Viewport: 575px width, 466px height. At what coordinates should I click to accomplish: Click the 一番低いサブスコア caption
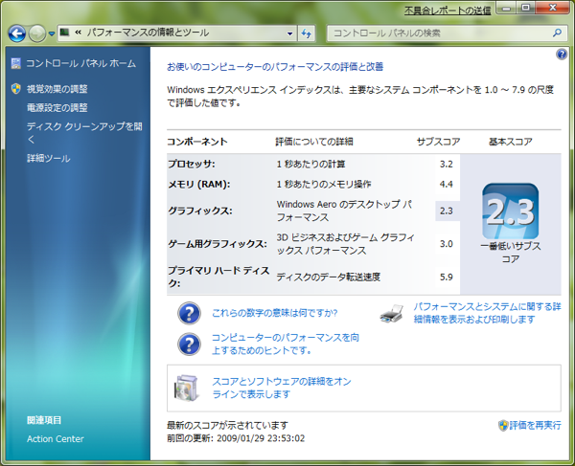click(x=511, y=253)
